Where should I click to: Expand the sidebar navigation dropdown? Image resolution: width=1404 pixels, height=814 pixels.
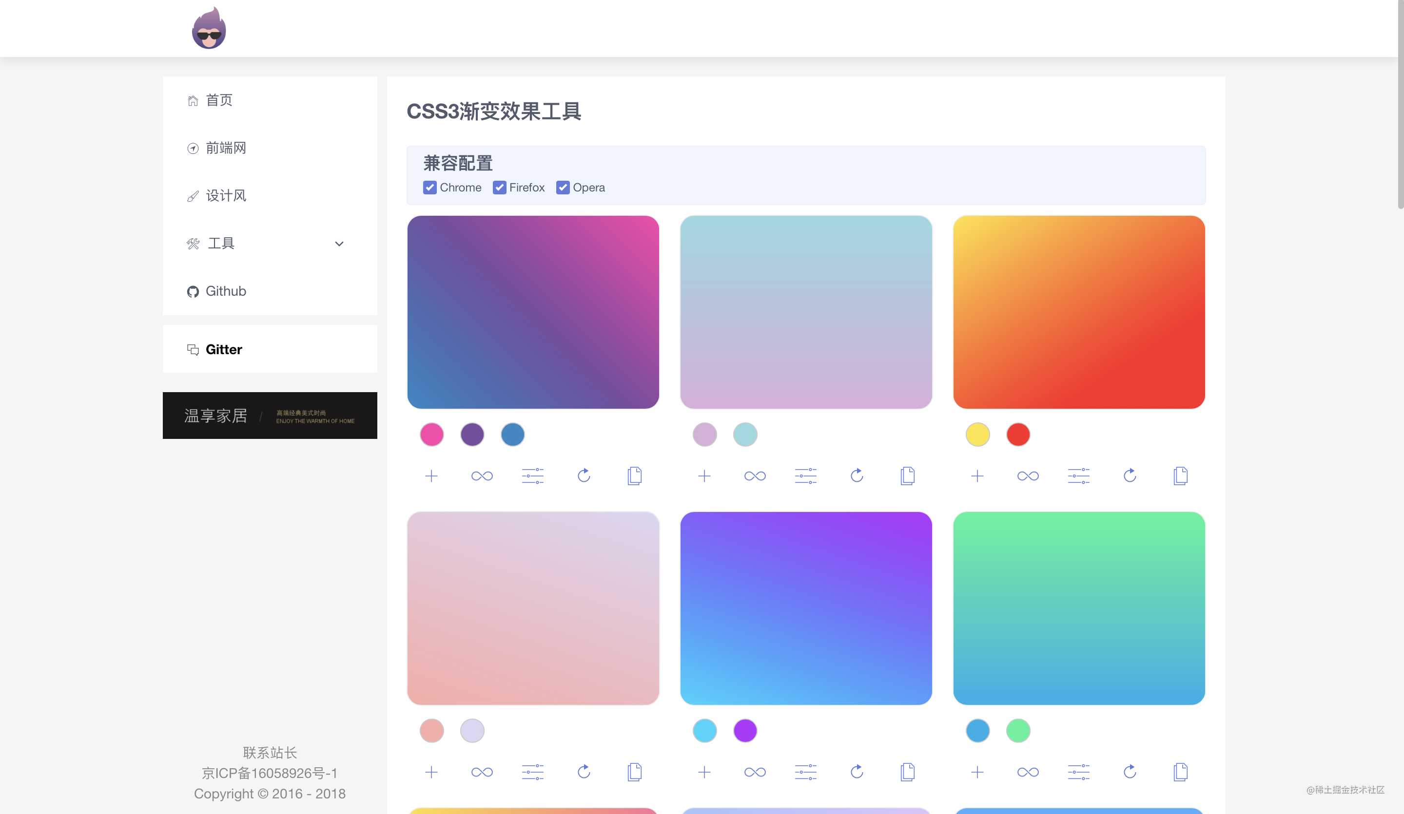[x=339, y=242]
